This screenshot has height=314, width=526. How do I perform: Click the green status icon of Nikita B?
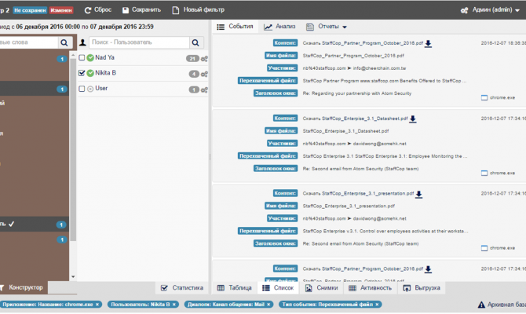90,73
